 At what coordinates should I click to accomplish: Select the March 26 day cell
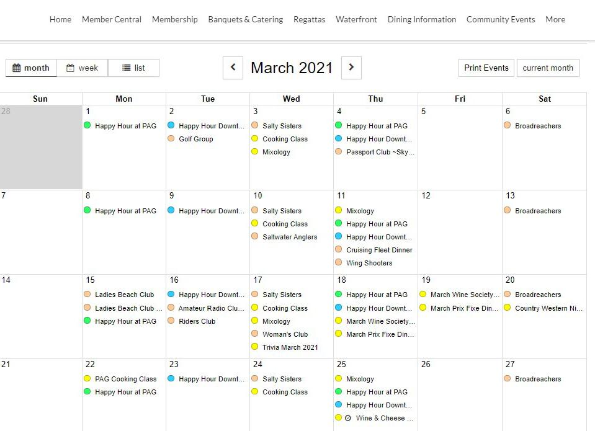click(x=460, y=394)
